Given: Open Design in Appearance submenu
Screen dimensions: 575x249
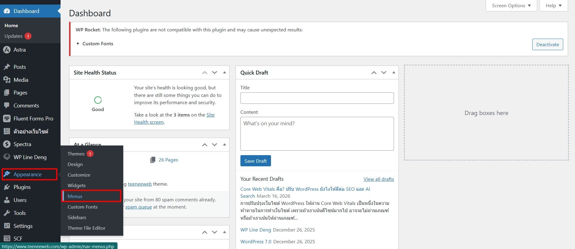Looking at the screenshot, I should (x=75, y=164).
